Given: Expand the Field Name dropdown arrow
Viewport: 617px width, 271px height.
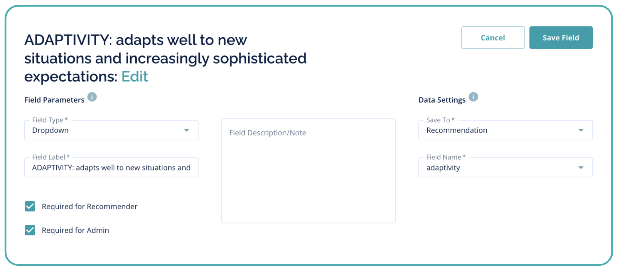Looking at the screenshot, I should [x=581, y=167].
